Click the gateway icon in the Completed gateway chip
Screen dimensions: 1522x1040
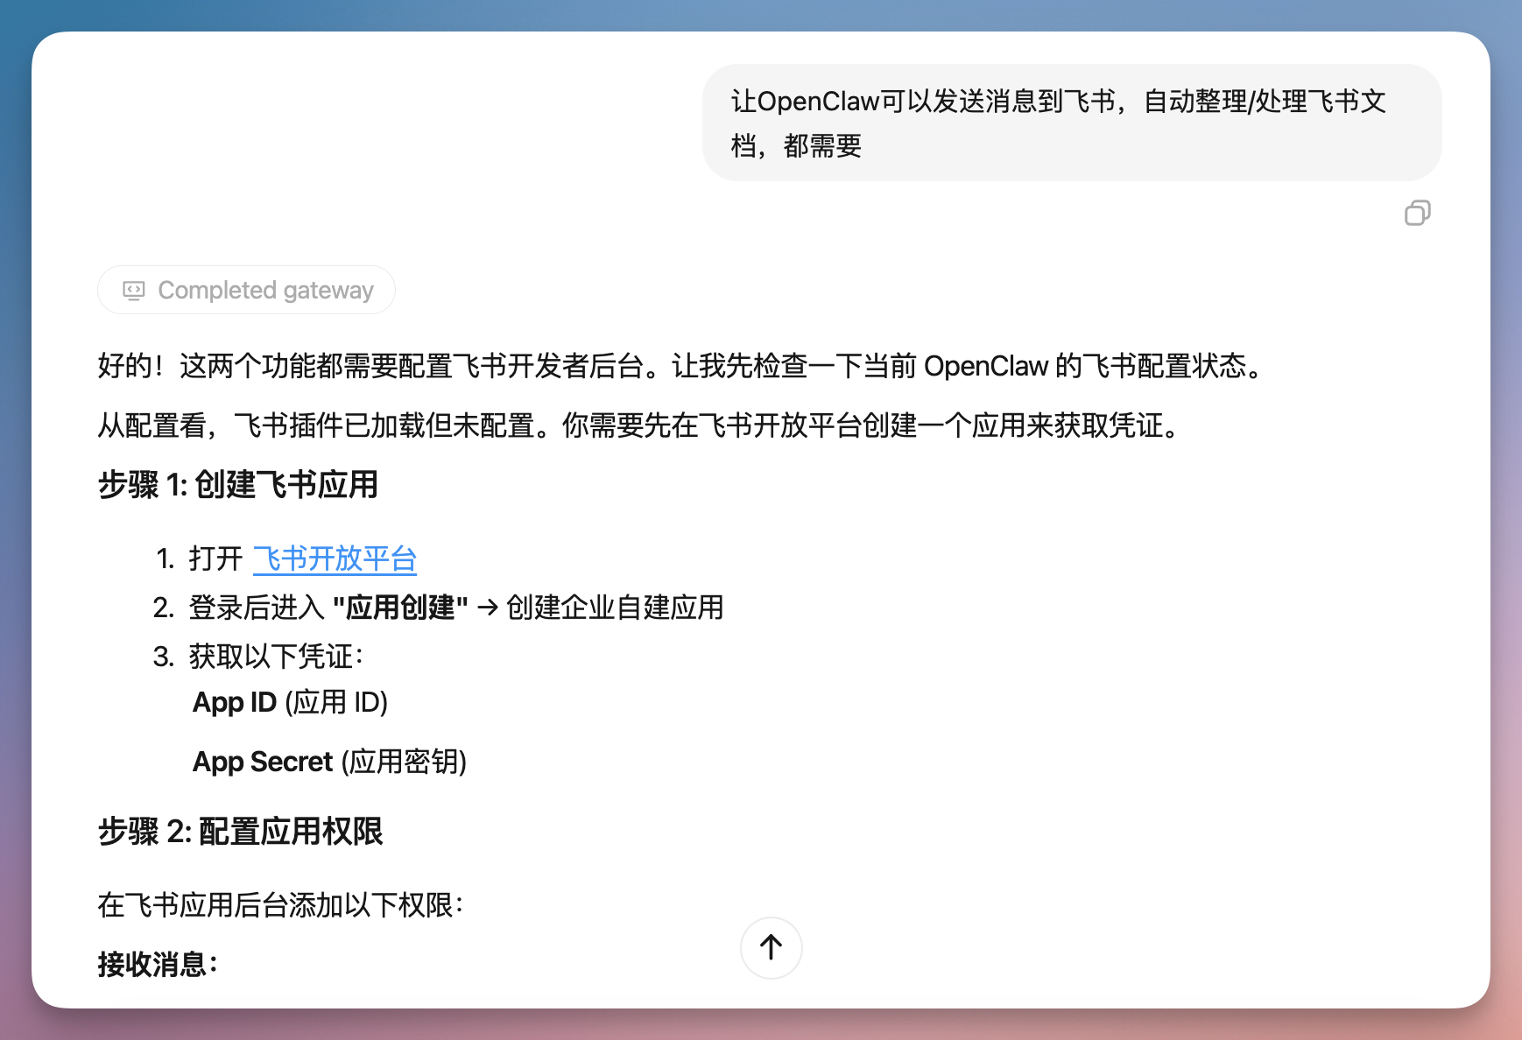pyautogui.click(x=134, y=291)
